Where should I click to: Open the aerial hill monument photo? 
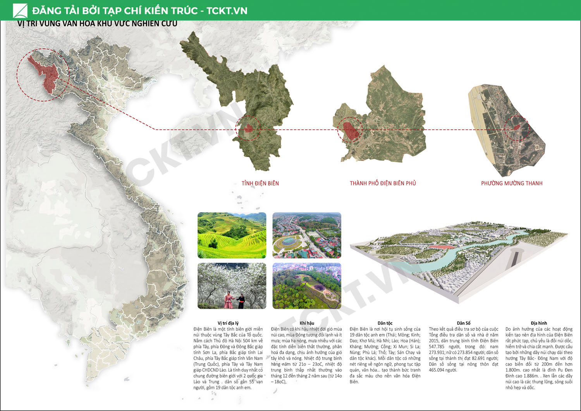tap(307, 286)
